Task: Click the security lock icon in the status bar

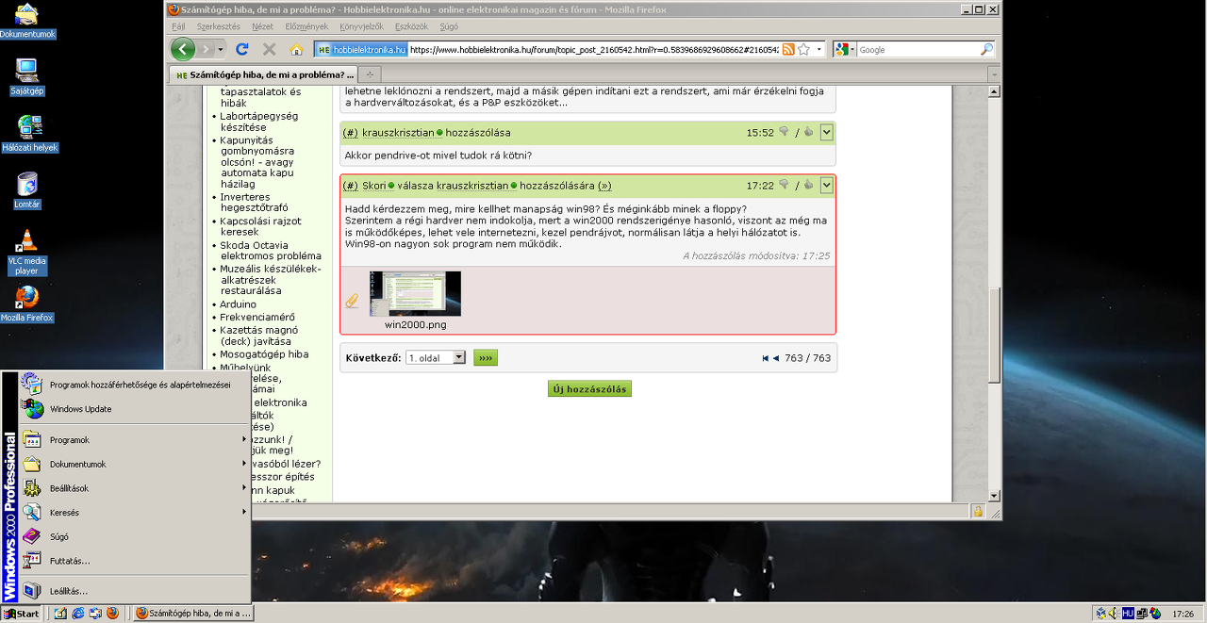Action: click(x=978, y=511)
